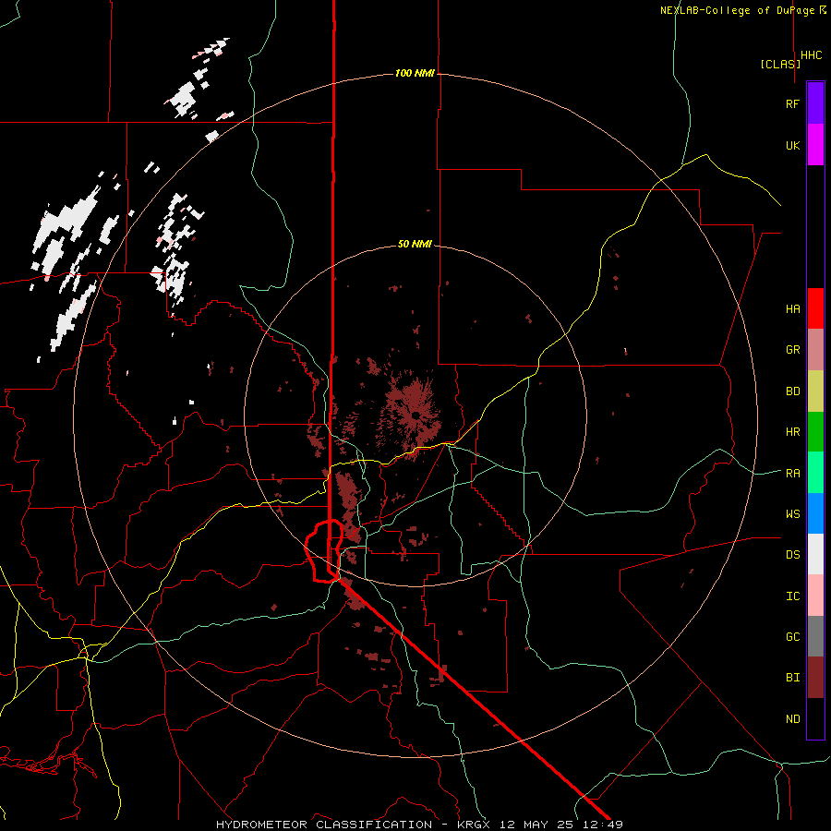Click the DS legend label
Viewport: 831px width, 831px height.
click(x=792, y=555)
